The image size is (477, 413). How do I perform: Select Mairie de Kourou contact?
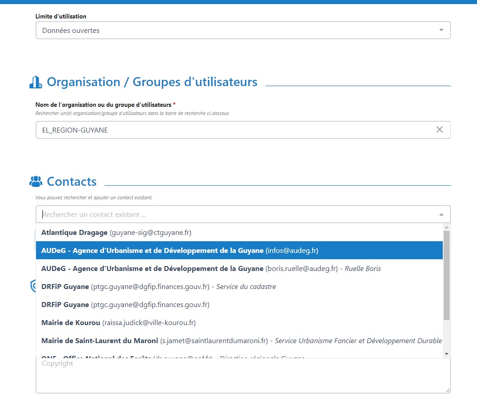[x=118, y=323]
